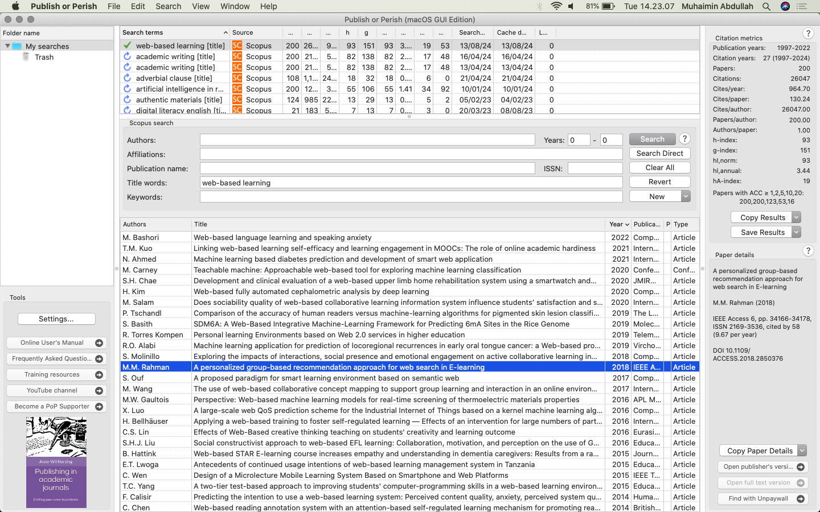The height and width of the screenshot is (512, 820).
Task: Open the Apple menu
Action: tap(15, 6)
